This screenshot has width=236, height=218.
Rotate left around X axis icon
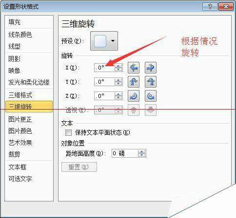[x=134, y=68]
